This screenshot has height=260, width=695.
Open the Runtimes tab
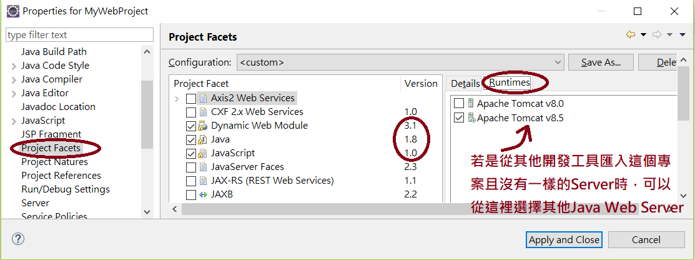[x=510, y=82]
